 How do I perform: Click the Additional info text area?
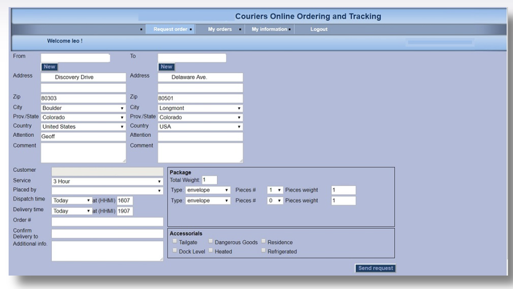tap(107, 251)
